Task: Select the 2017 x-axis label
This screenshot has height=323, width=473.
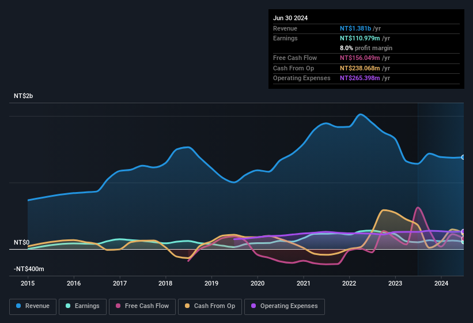Action: point(120,283)
